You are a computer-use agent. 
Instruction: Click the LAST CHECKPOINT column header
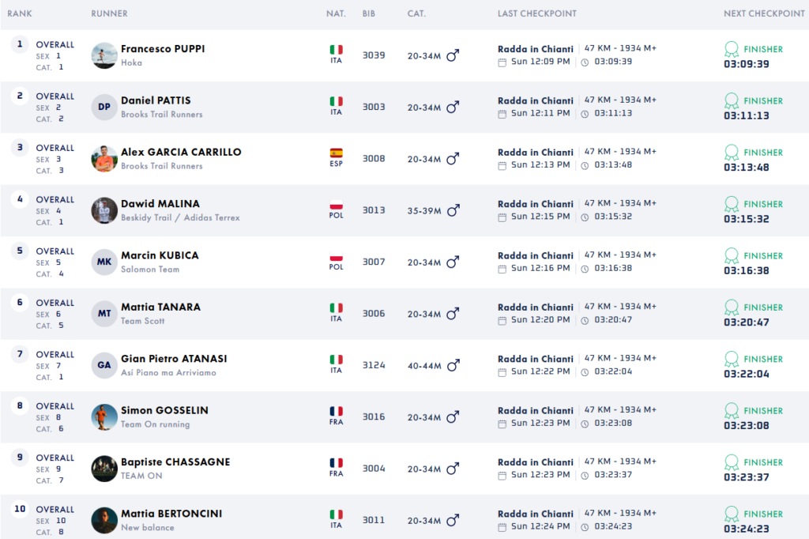[x=537, y=13]
